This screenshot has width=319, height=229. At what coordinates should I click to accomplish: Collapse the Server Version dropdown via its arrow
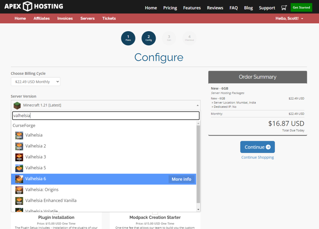(x=198, y=105)
